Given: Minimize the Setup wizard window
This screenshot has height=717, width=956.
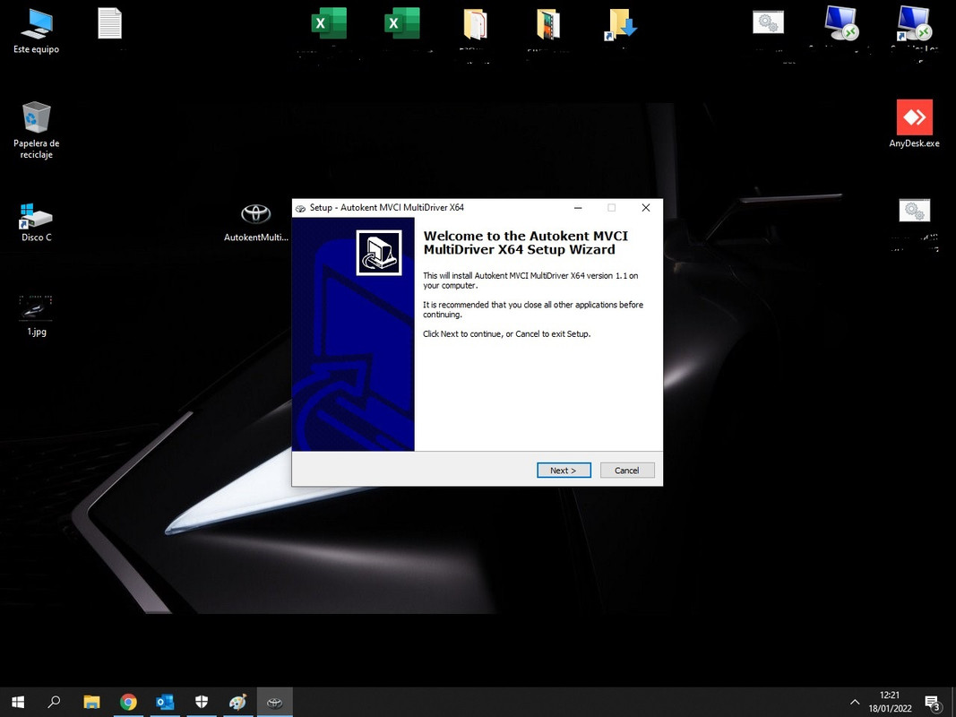Looking at the screenshot, I should [578, 208].
